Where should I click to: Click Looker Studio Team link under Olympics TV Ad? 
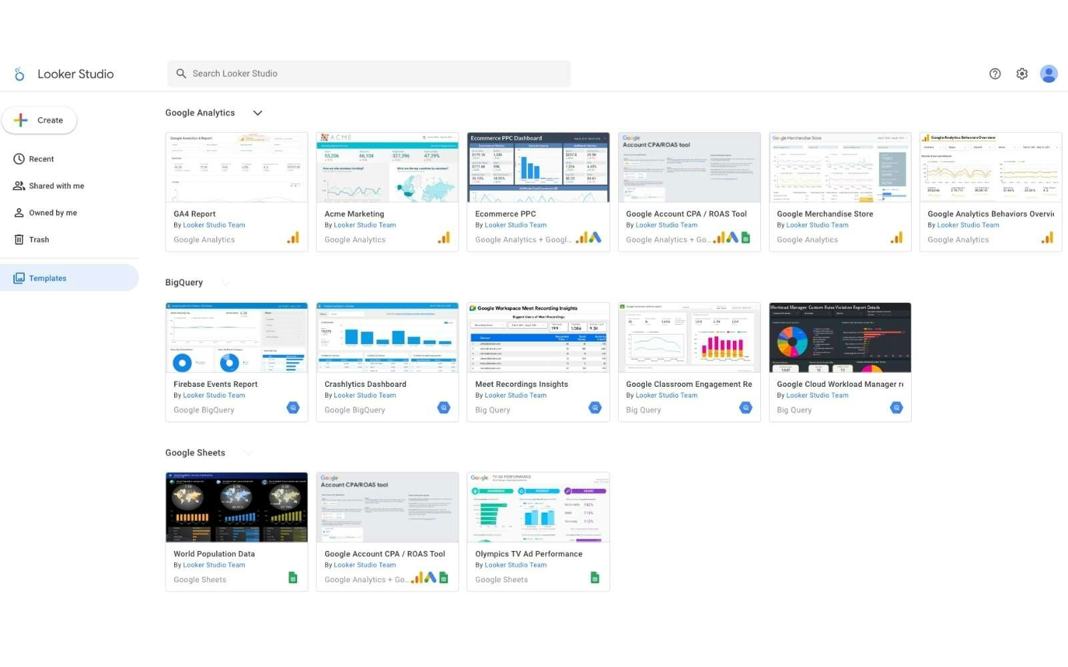[x=516, y=565]
